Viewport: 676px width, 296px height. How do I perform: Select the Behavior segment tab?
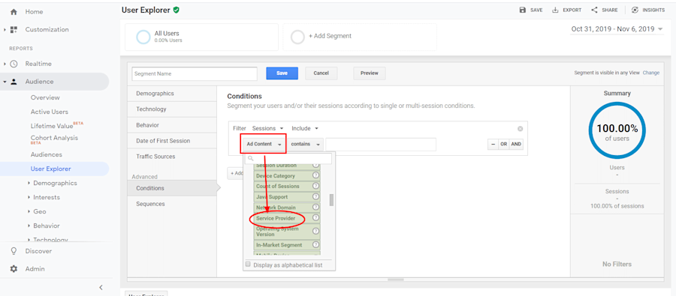(172, 125)
